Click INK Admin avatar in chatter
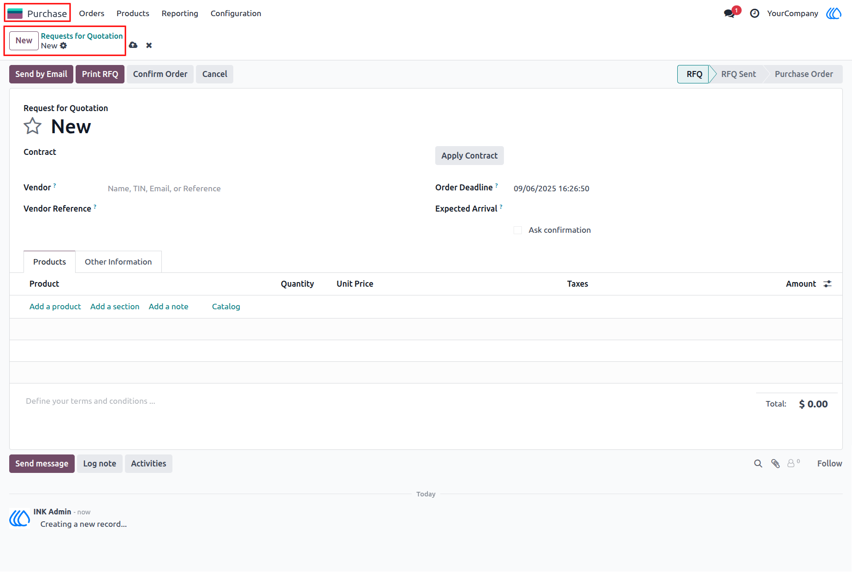852x572 pixels. tap(20, 518)
